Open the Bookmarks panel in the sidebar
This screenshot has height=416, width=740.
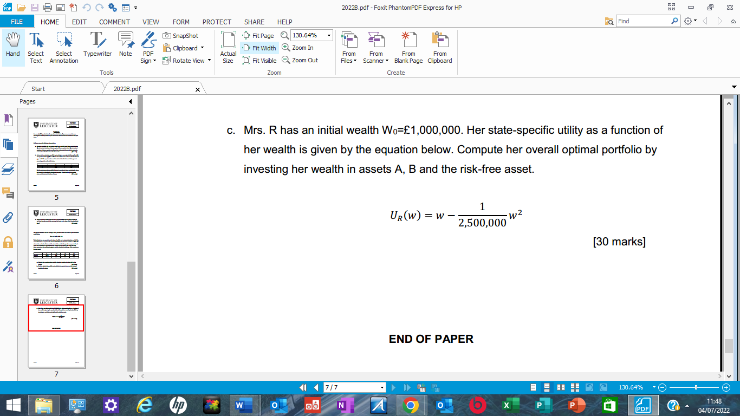click(8, 119)
